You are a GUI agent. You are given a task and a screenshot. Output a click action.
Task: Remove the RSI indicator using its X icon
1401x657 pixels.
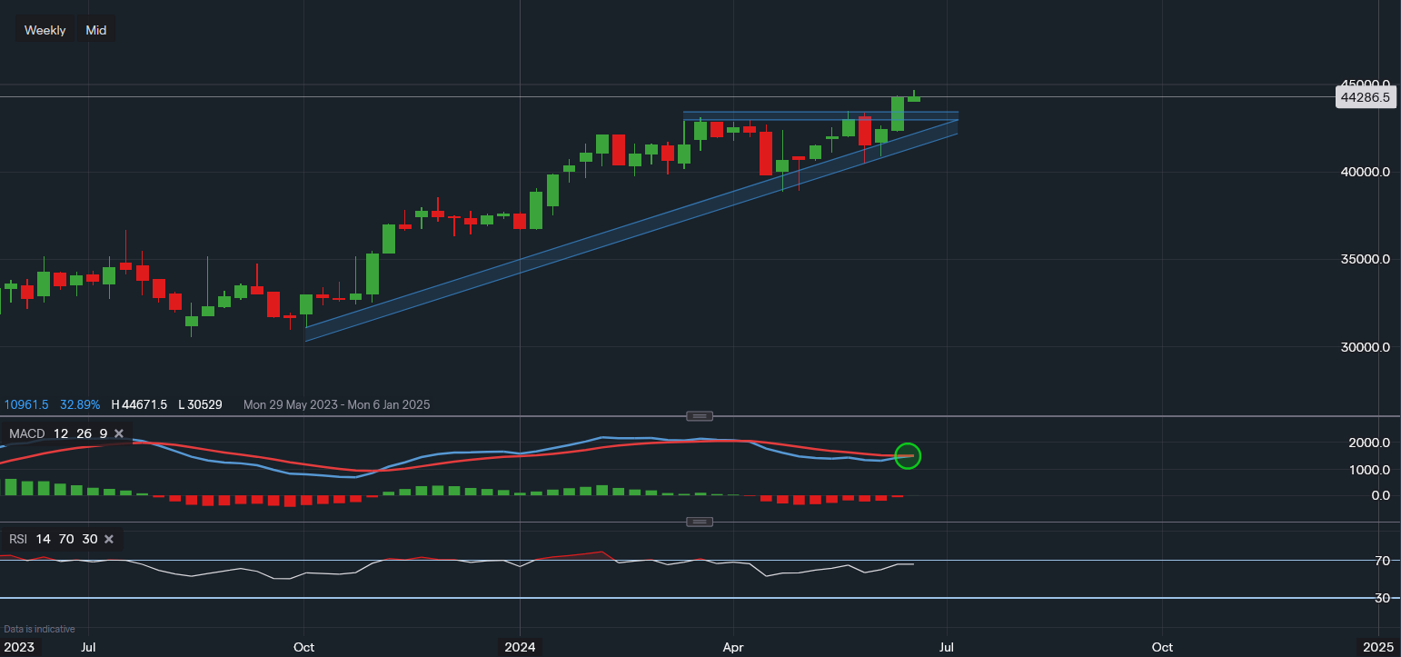pos(108,539)
